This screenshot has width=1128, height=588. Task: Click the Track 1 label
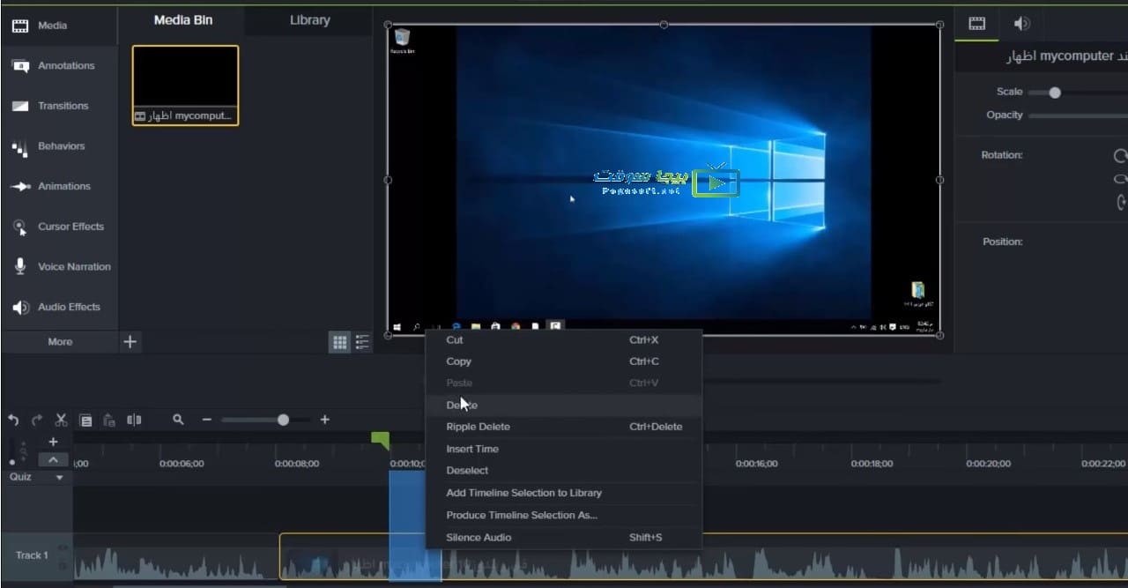(x=32, y=555)
